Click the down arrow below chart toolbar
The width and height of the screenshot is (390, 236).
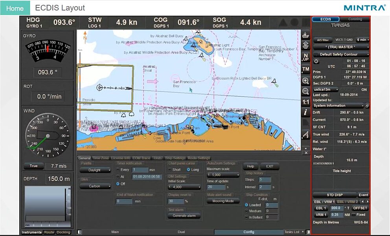tap(306, 148)
